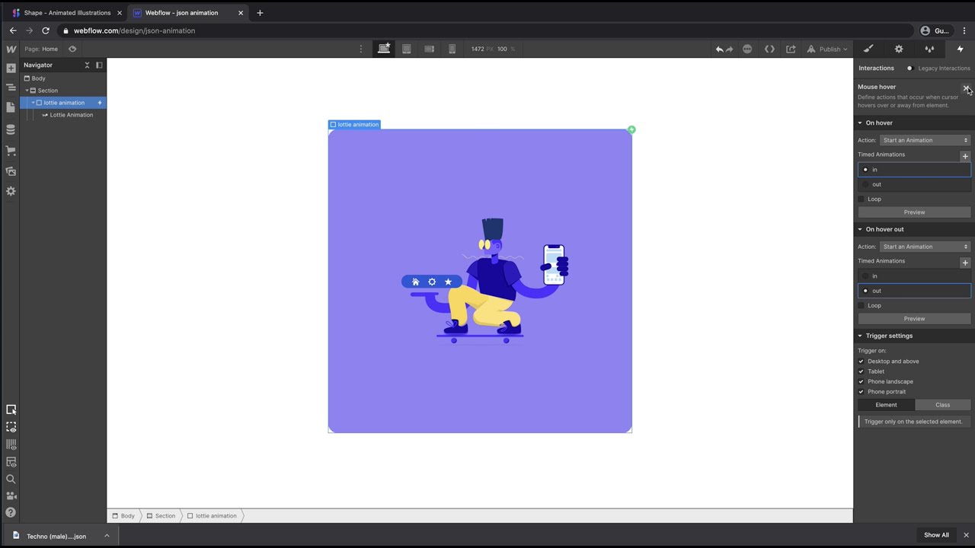Switch to Mobile landscape breakpoint
Image resolution: width=975 pixels, height=548 pixels.
click(429, 49)
